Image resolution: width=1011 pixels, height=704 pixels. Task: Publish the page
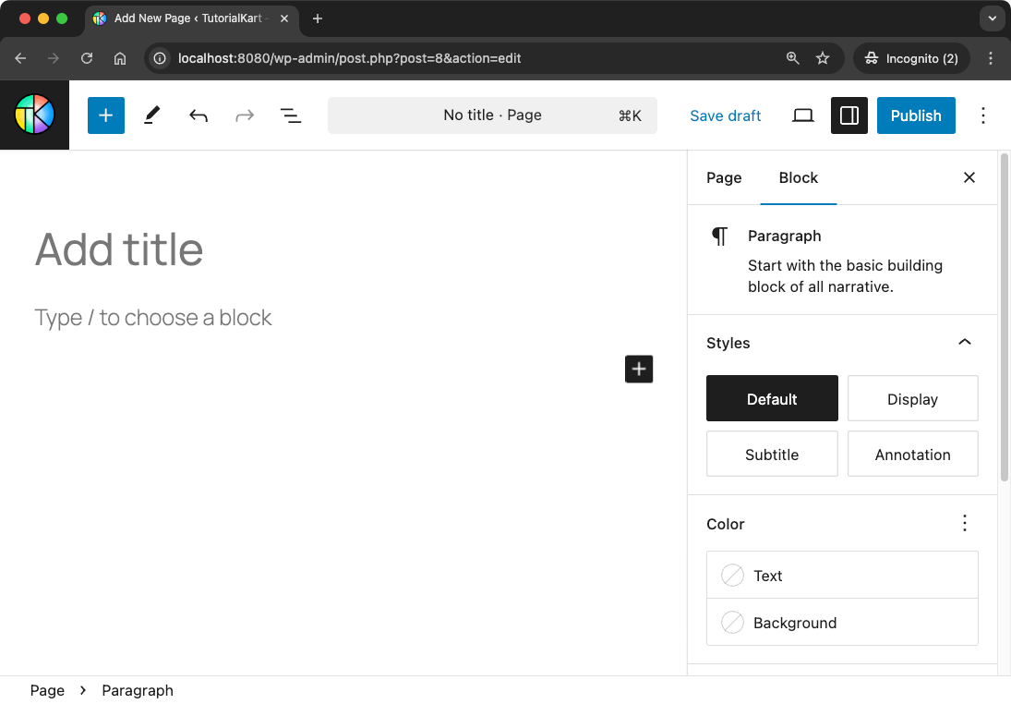click(915, 115)
